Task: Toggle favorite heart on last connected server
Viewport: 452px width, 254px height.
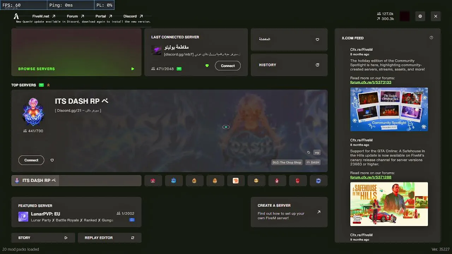Action: point(207,66)
